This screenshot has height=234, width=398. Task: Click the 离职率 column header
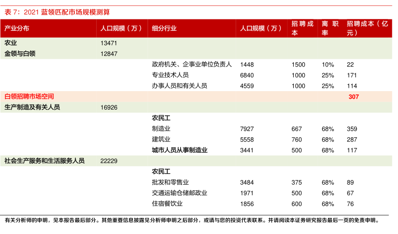click(x=330, y=28)
